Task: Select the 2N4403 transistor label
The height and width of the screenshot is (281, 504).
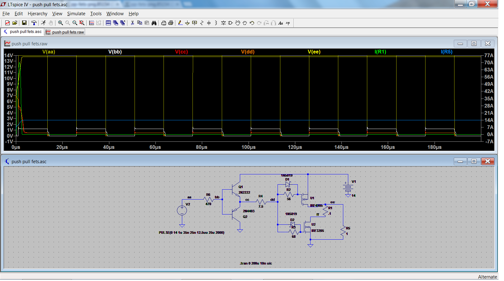Action: pyautogui.click(x=249, y=211)
